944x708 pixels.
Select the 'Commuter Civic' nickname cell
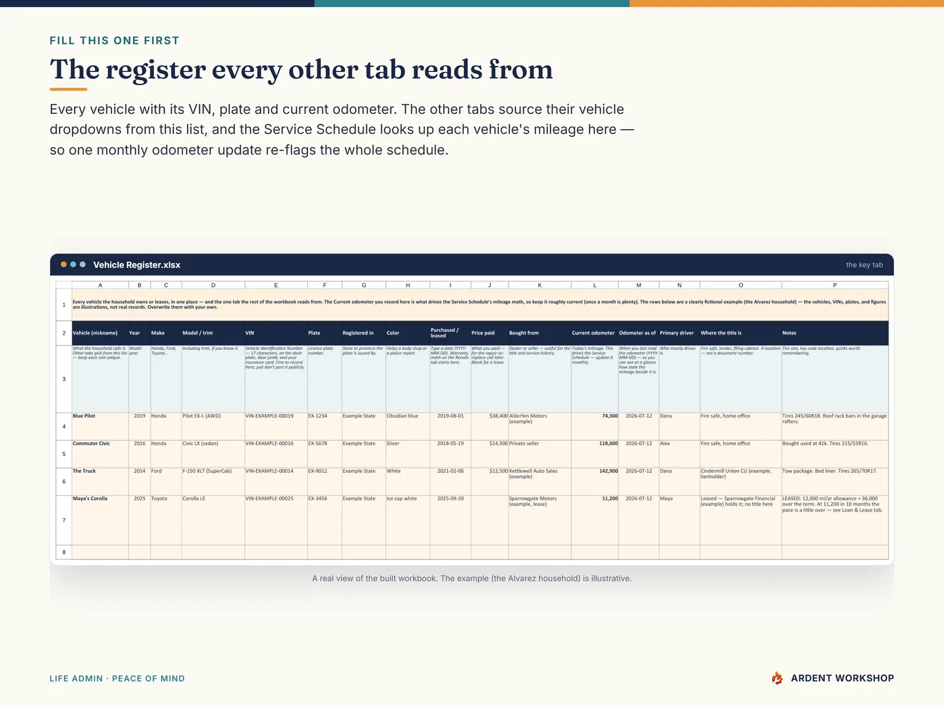tap(100, 454)
